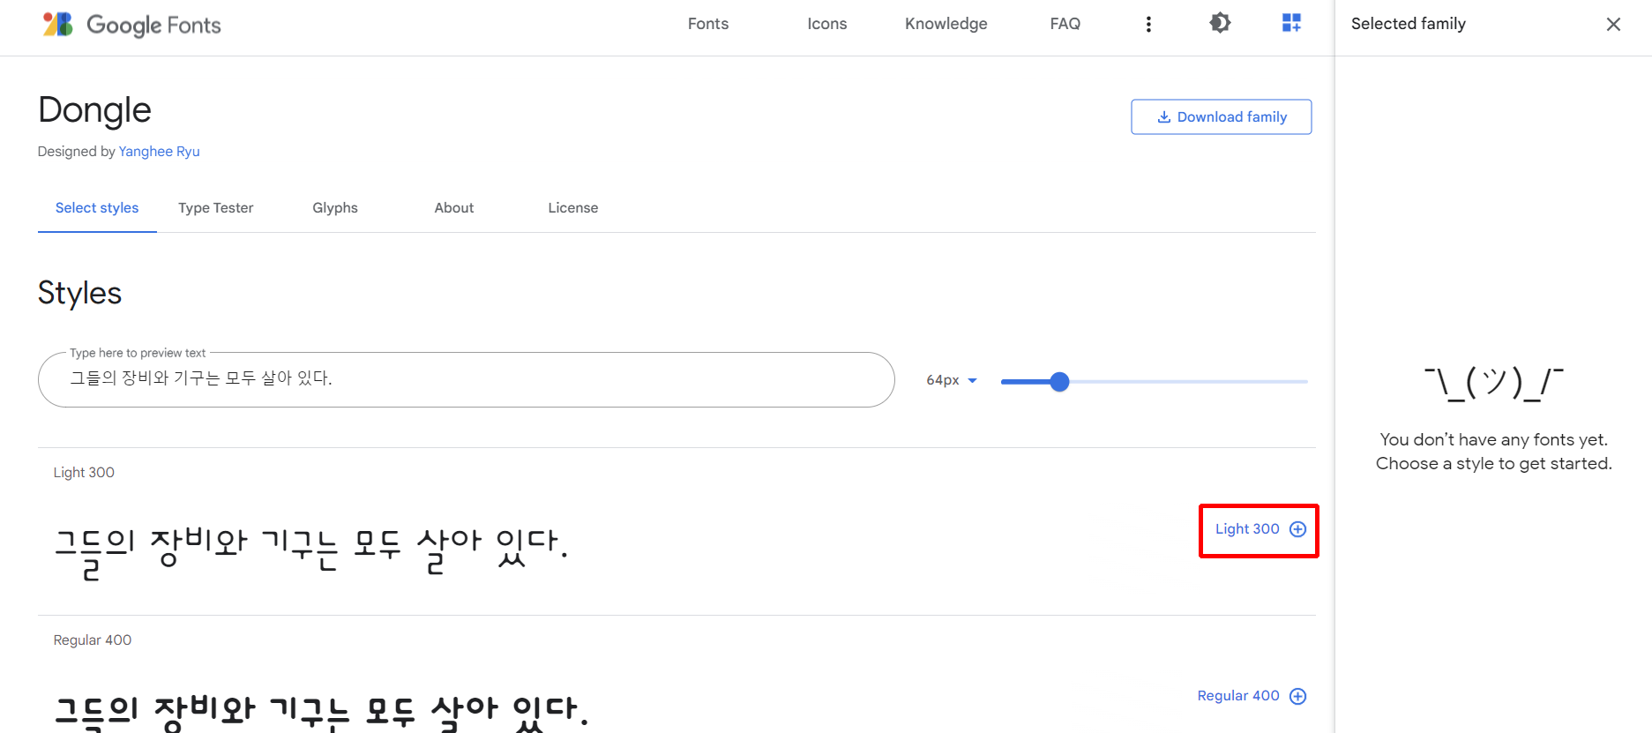Image resolution: width=1652 pixels, height=733 pixels.
Task: Click the Dongle font title
Action: click(94, 110)
